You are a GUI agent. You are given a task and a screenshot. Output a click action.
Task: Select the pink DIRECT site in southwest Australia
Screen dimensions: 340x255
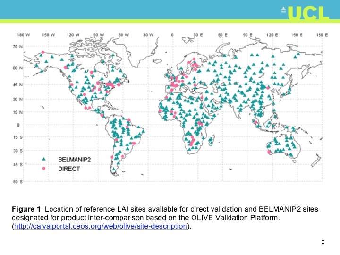(269, 152)
